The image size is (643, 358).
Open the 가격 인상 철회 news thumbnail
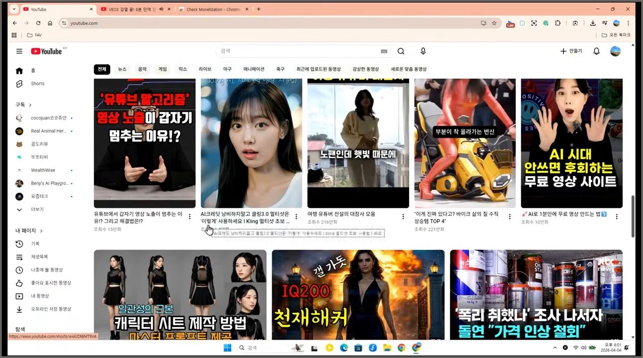(536, 295)
